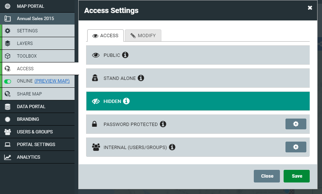The height and width of the screenshot is (194, 322).
Task: Toggle the map ONLINE switch off
Action: [x=7, y=81]
